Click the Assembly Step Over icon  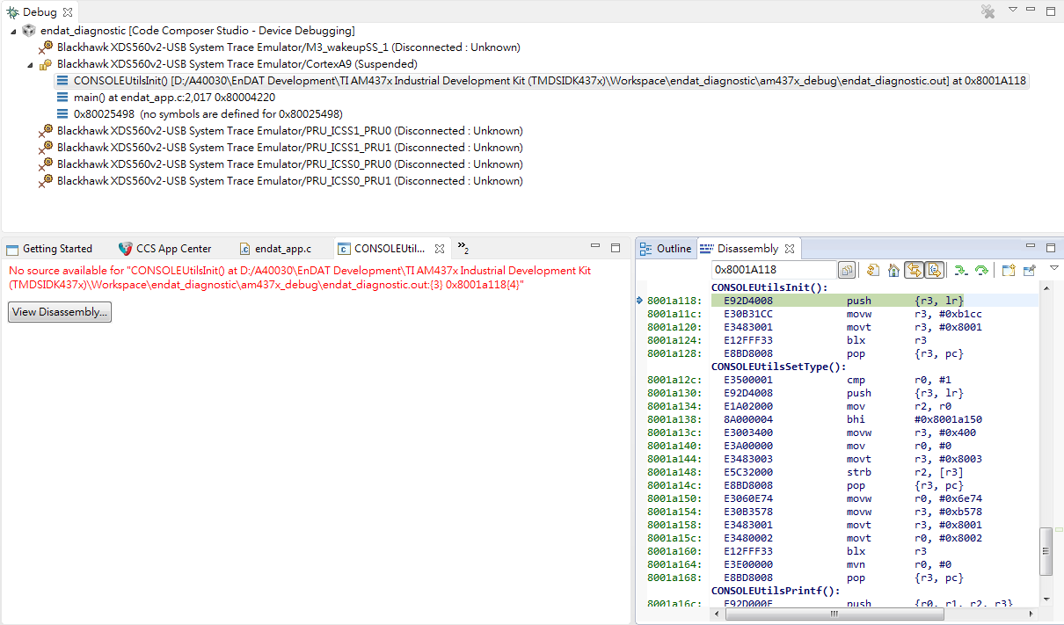click(x=981, y=270)
